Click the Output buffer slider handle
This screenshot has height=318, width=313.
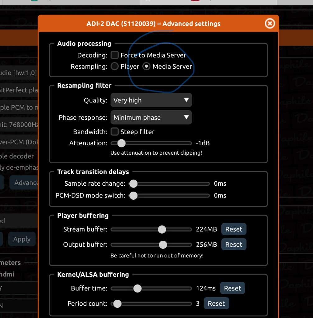(x=163, y=245)
